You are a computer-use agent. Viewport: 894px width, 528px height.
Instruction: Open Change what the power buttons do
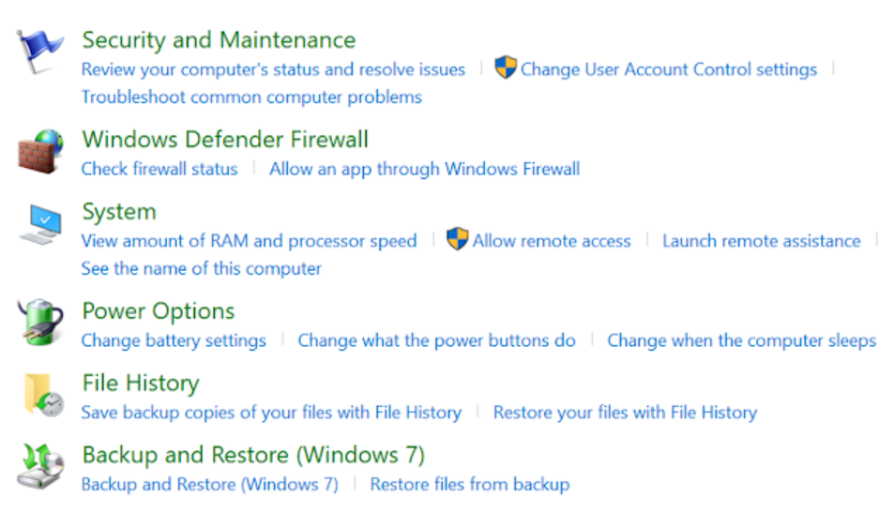(x=437, y=340)
